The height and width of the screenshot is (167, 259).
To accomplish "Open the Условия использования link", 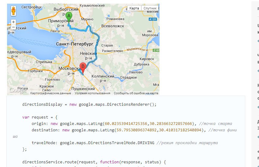I will [x=92, y=93].
